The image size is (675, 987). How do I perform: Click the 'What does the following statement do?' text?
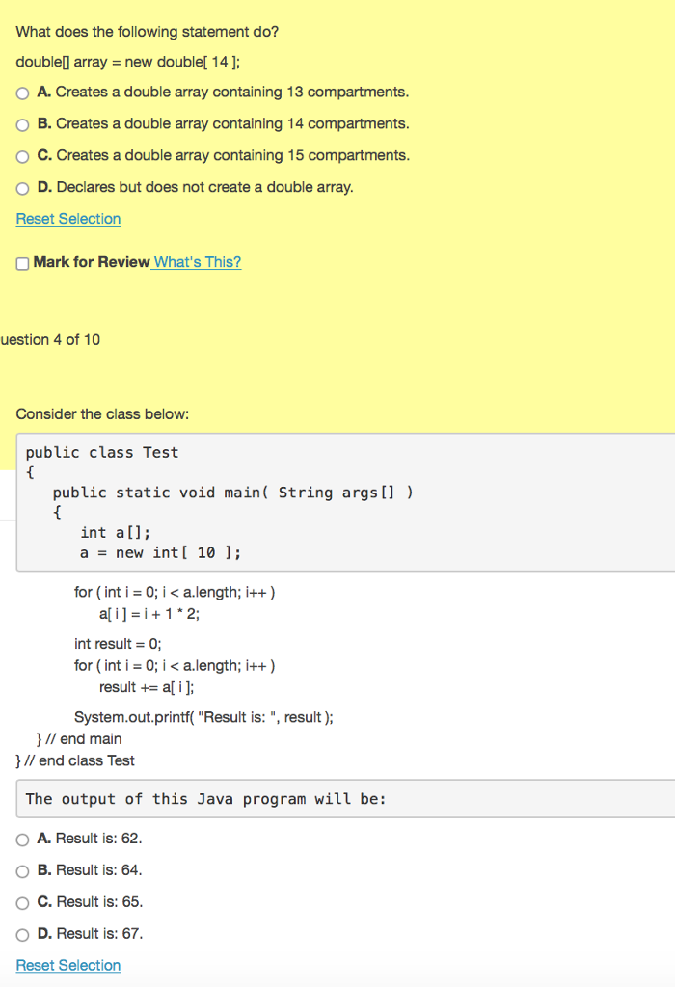click(148, 32)
